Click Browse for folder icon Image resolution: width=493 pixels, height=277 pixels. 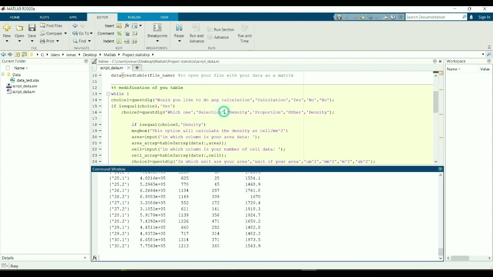pyautogui.click(x=24, y=55)
